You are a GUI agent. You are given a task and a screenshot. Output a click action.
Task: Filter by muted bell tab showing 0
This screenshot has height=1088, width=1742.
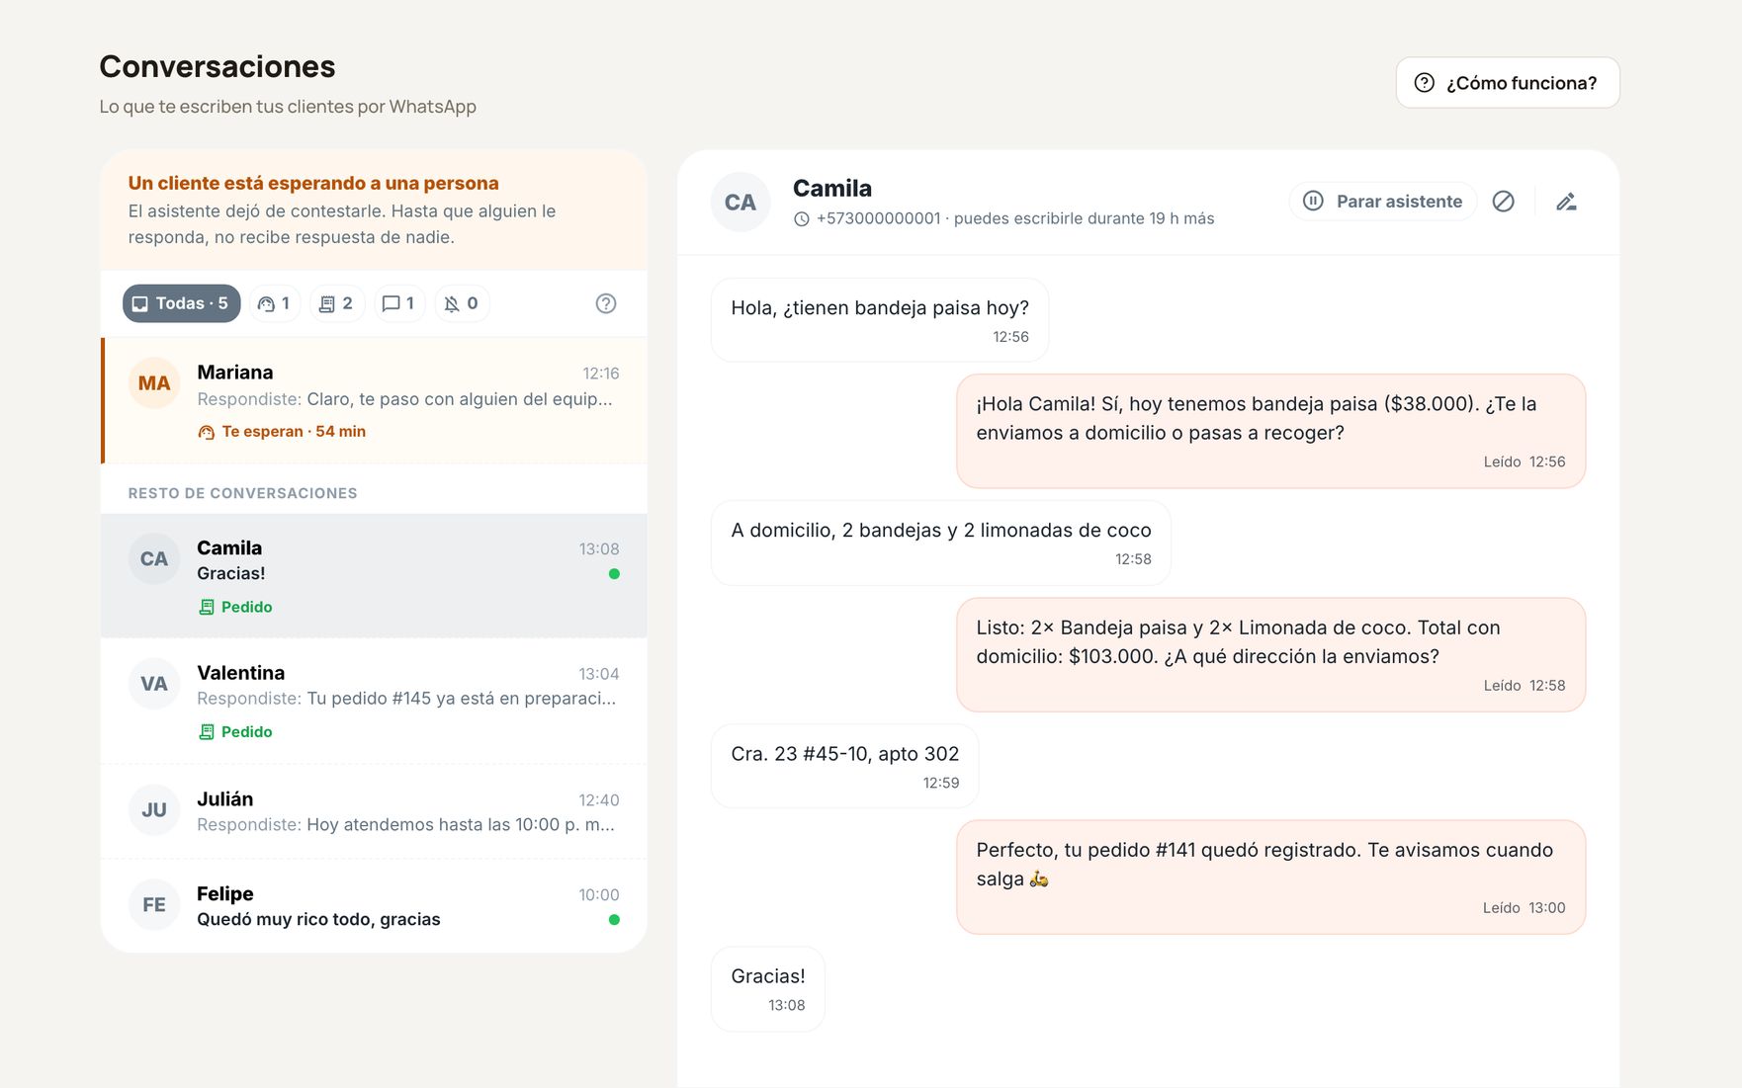coord(461,303)
